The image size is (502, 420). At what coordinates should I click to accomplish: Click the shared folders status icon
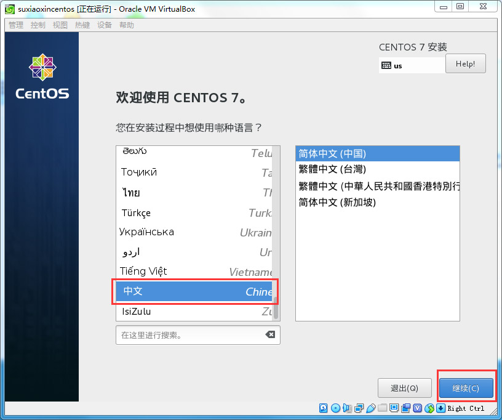[x=382, y=408]
